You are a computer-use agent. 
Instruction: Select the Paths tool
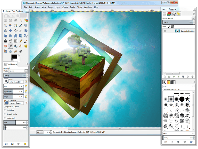pos(16,26)
